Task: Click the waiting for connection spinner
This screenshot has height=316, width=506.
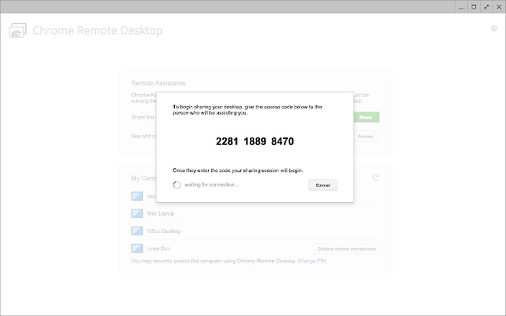Action: pyautogui.click(x=176, y=185)
